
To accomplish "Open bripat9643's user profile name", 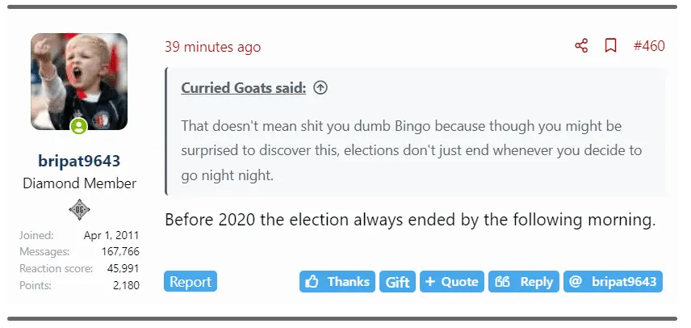I will point(79,160).
